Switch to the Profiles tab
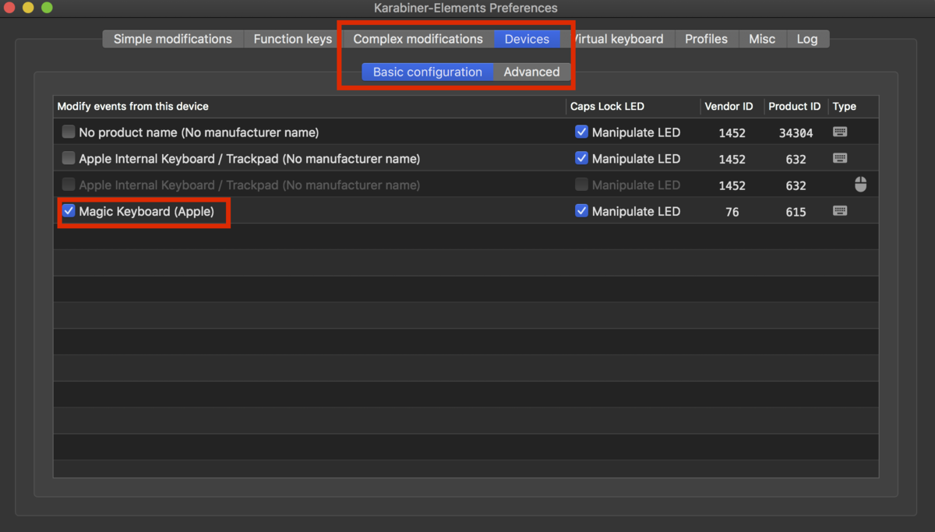The height and width of the screenshot is (532, 935). click(707, 39)
